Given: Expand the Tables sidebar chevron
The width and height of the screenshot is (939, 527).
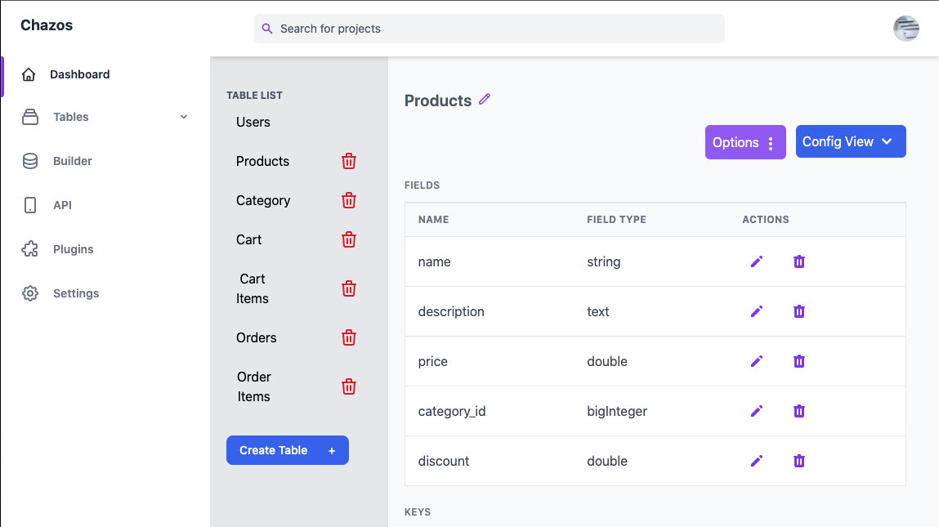Looking at the screenshot, I should [x=184, y=117].
